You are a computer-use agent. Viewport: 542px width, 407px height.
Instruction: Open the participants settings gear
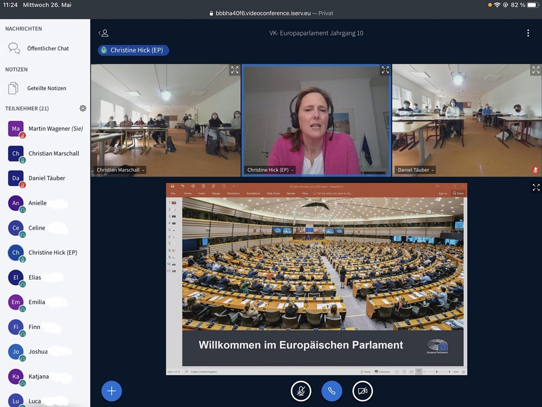click(83, 108)
